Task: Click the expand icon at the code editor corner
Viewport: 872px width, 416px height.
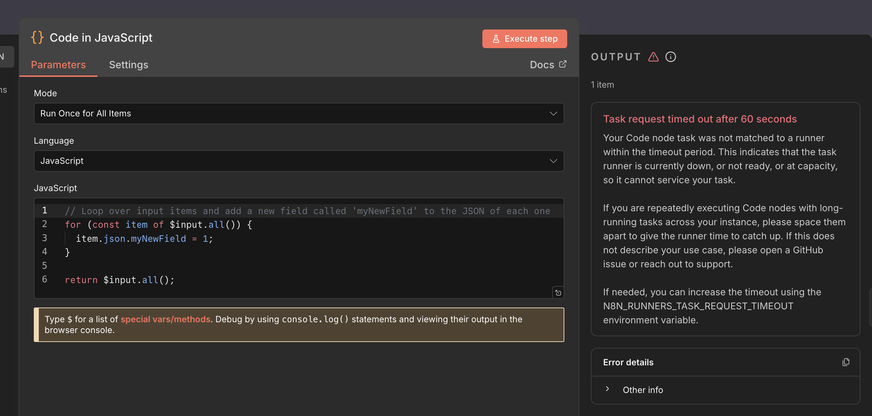Action: [558, 292]
